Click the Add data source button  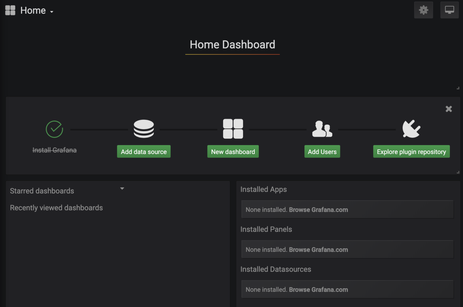pyautogui.click(x=144, y=152)
